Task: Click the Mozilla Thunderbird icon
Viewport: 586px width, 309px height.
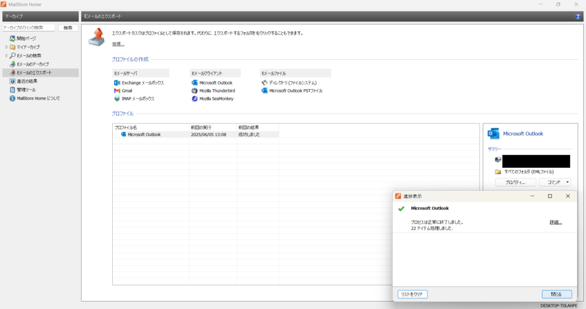Action: 195,91
